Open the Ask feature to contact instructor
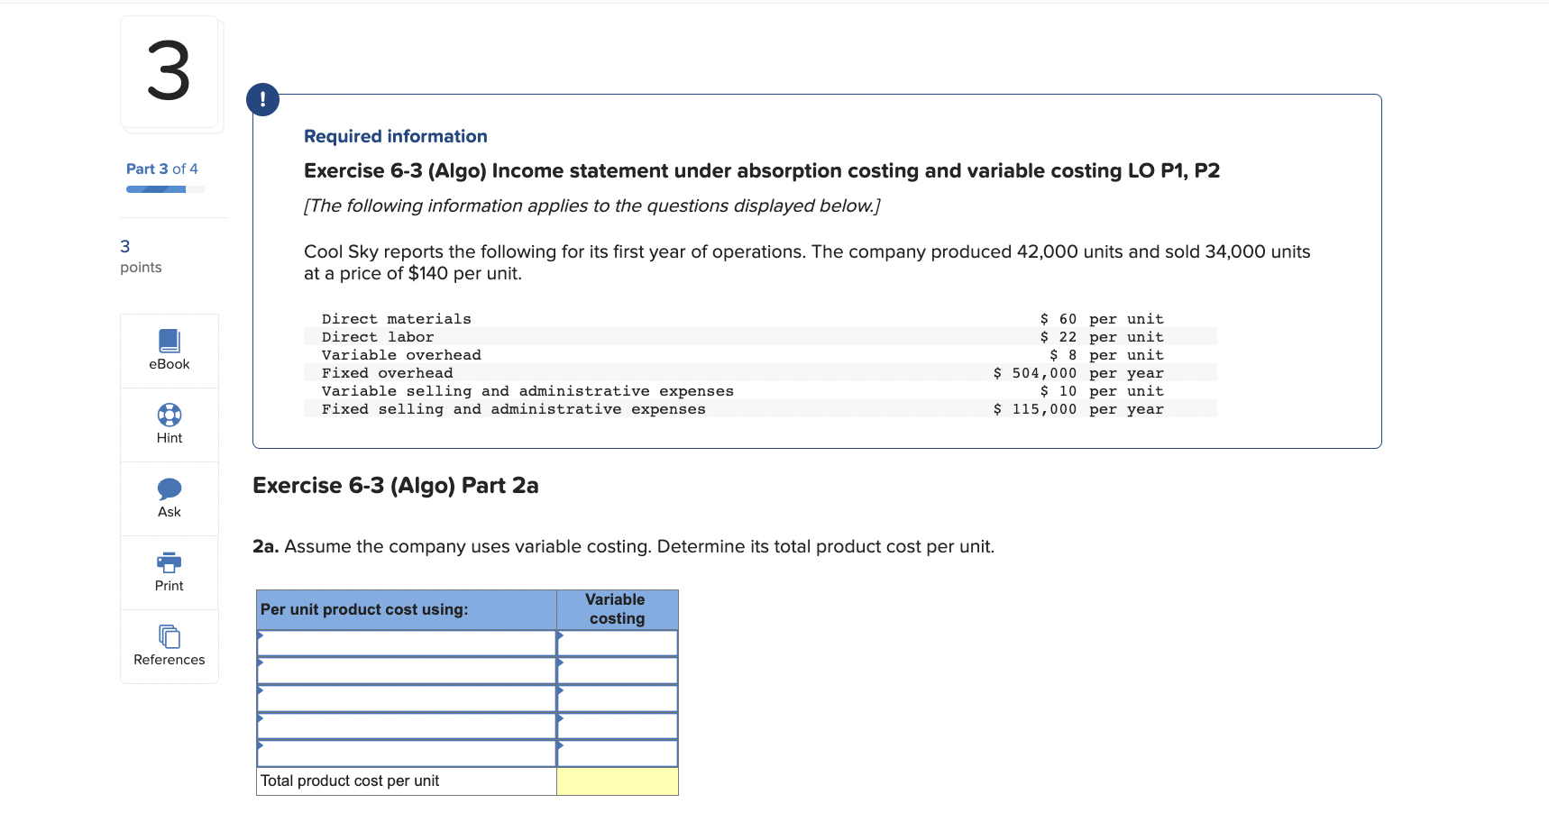The height and width of the screenshot is (822, 1549). (x=169, y=498)
